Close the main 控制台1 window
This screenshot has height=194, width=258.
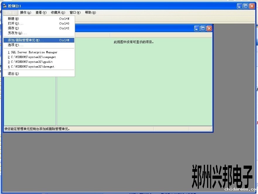click(x=252, y=6)
